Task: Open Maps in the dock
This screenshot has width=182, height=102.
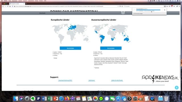Action: [90, 99]
